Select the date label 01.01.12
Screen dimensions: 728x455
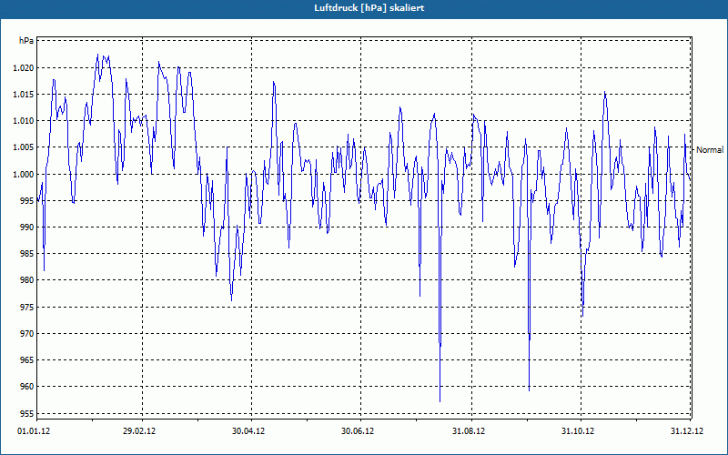coord(34,431)
